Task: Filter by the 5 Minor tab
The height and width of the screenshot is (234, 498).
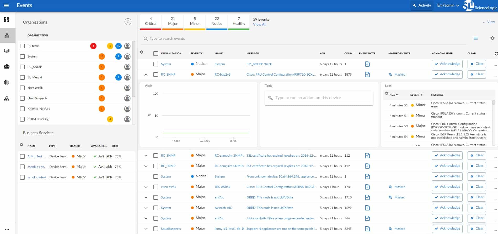Action: pyautogui.click(x=195, y=22)
